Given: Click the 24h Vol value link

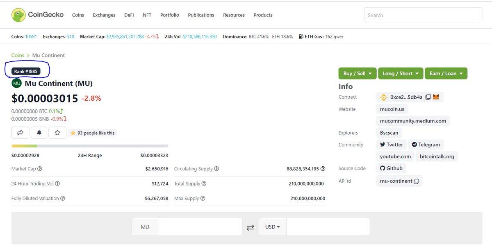Looking at the screenshot, I should (x=200, y=36).
